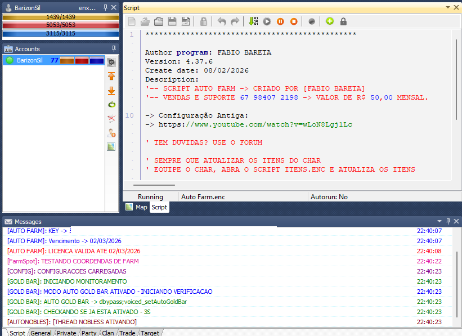Switch to the Map tab
Screen dimensions: 462x336
(x=137, y=207)
